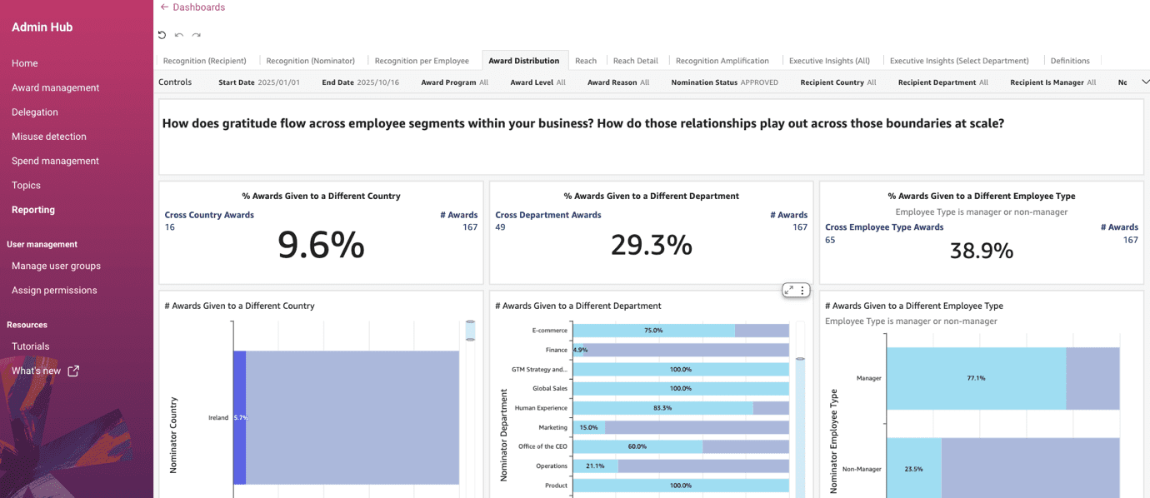The image size is (1150, 498).
Task: Click the Different Department chart's vertical scrollbar
Action: point(801,416)
